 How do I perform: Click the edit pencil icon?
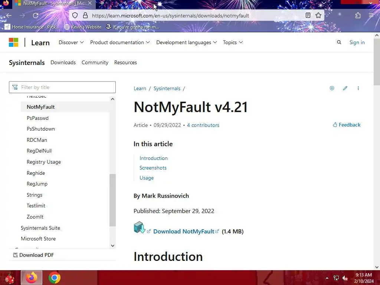(345, 88)
